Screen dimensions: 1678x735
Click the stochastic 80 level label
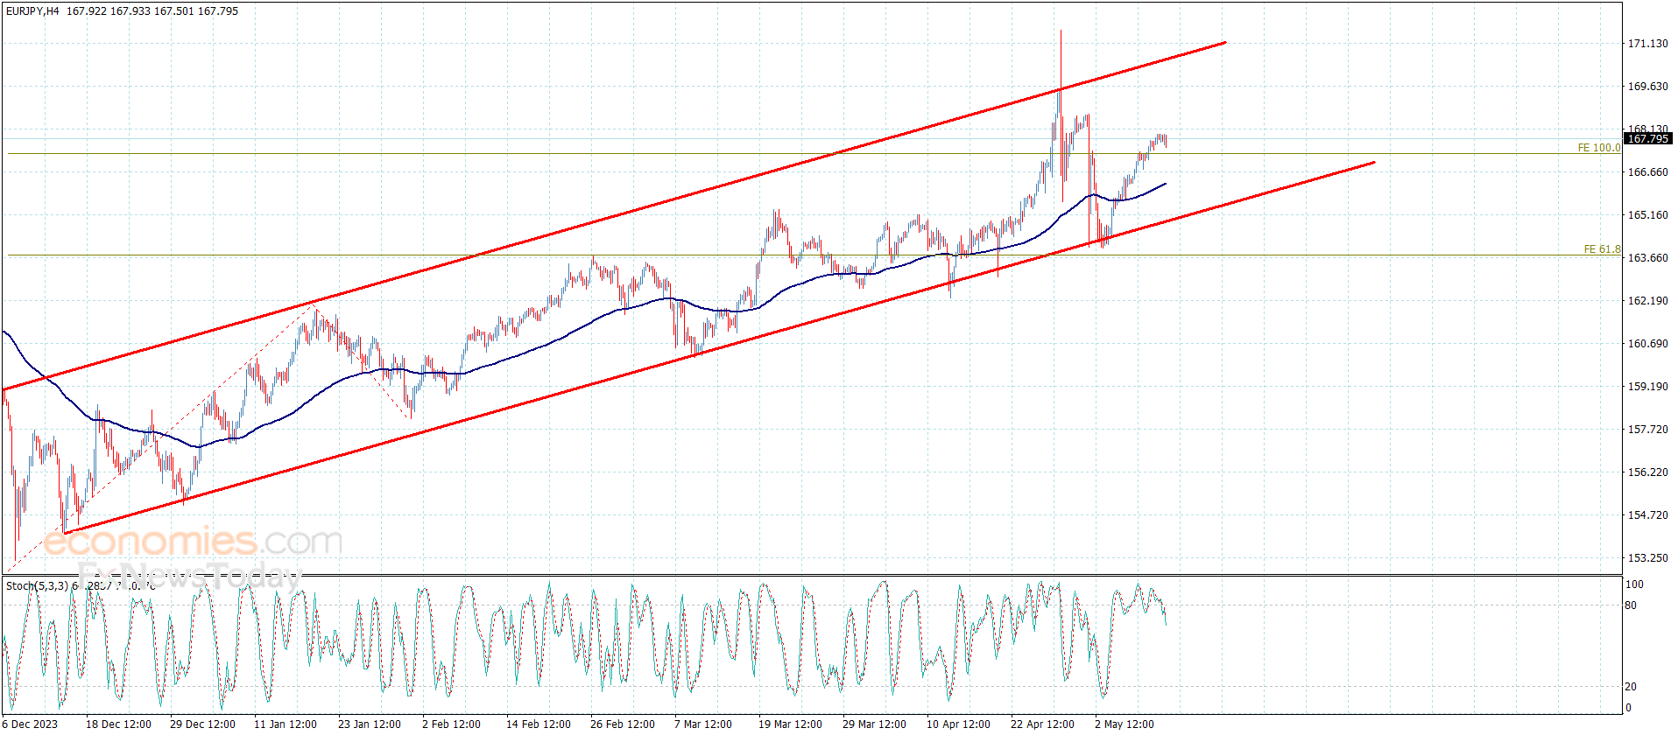click(1631, 605)
